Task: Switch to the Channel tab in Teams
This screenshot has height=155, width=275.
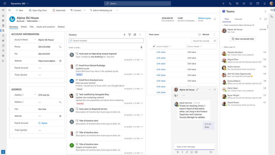Action: click(x=238, y=19)
